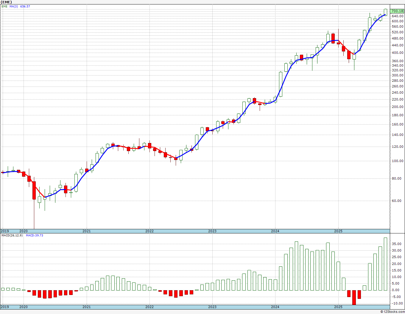The width and height of the screenshot is (405, 314).
Task: Click 2023 on the MACD panel timeline
Action: coord(212,307)
